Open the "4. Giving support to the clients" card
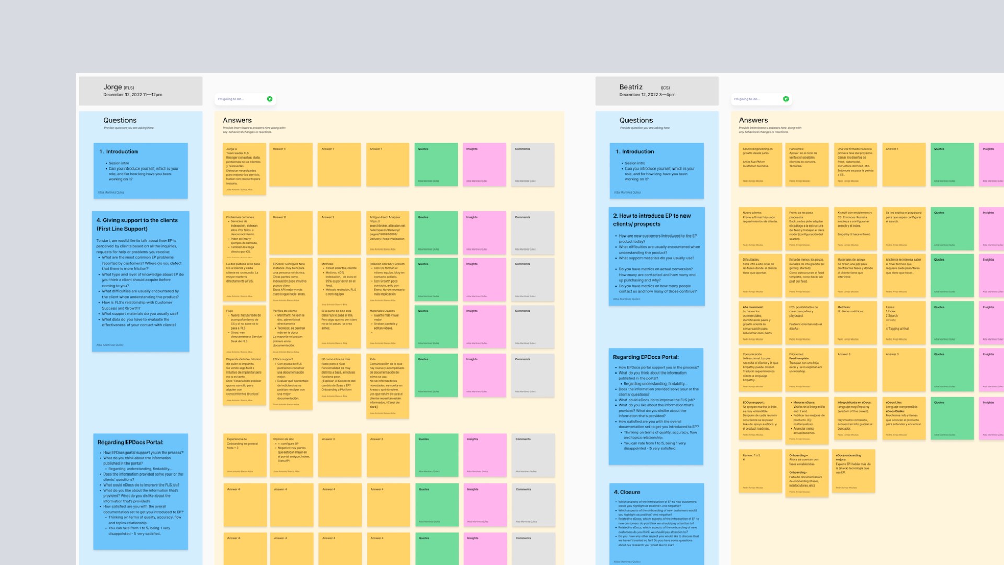Image resolution: width=1004 pixels, height=565 pixels. [140, 281]
